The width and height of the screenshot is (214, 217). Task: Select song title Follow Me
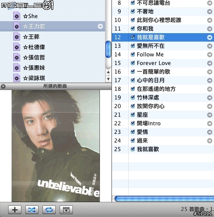pyautogui.click(x=150, y=54)
